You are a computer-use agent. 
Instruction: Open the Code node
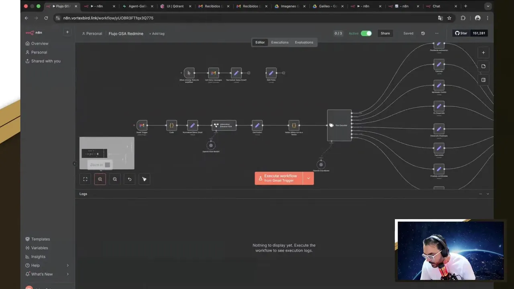[171, 125]
